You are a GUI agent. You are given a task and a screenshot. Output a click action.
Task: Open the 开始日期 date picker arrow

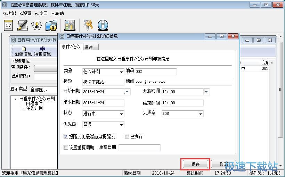point(127,92)
